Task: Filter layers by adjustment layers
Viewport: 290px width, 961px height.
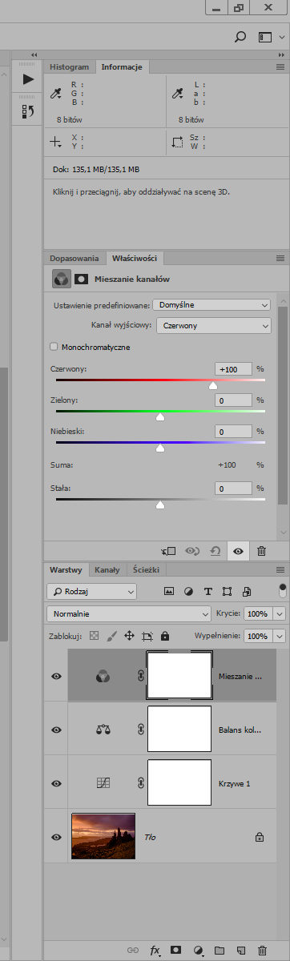Action: 188,591
